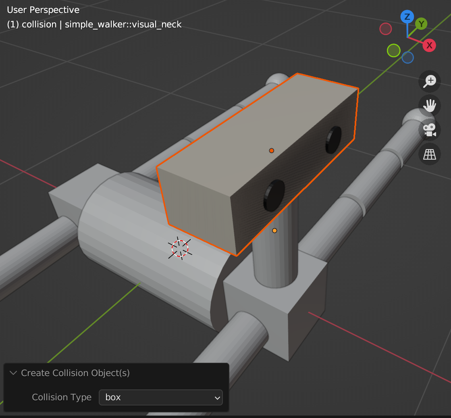Image resolution: width=451 pixels, height=418 pixels.
Task: Click the Create Collision Object(s) header
Action: 75,373
